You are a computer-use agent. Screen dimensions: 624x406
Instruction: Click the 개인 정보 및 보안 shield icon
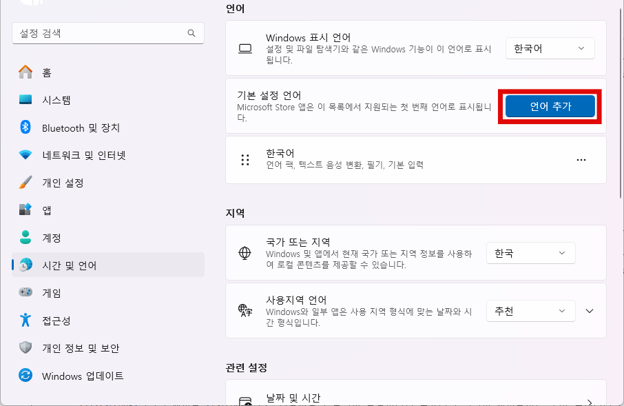tap(25, 347)
